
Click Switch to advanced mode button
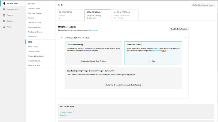click(203, 5)
